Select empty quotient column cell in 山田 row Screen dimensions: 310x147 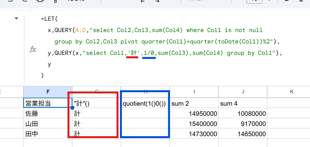pos(145,124)
